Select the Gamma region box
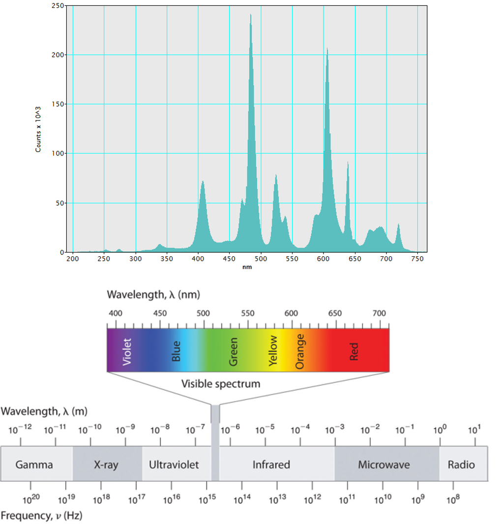Screen dimensions: 498x525 34,464
